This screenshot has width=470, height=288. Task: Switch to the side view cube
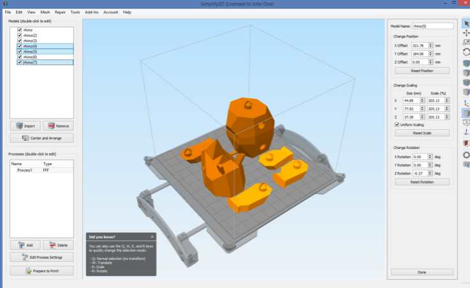click(466, 92)
